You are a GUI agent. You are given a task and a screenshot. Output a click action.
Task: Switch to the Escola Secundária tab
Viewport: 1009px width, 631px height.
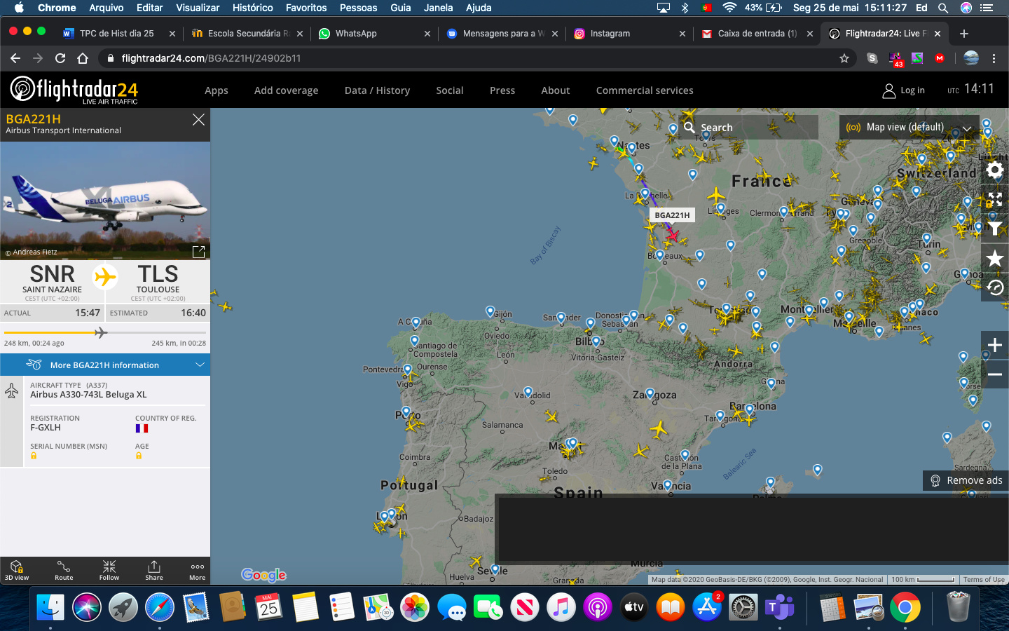(247, 33)
